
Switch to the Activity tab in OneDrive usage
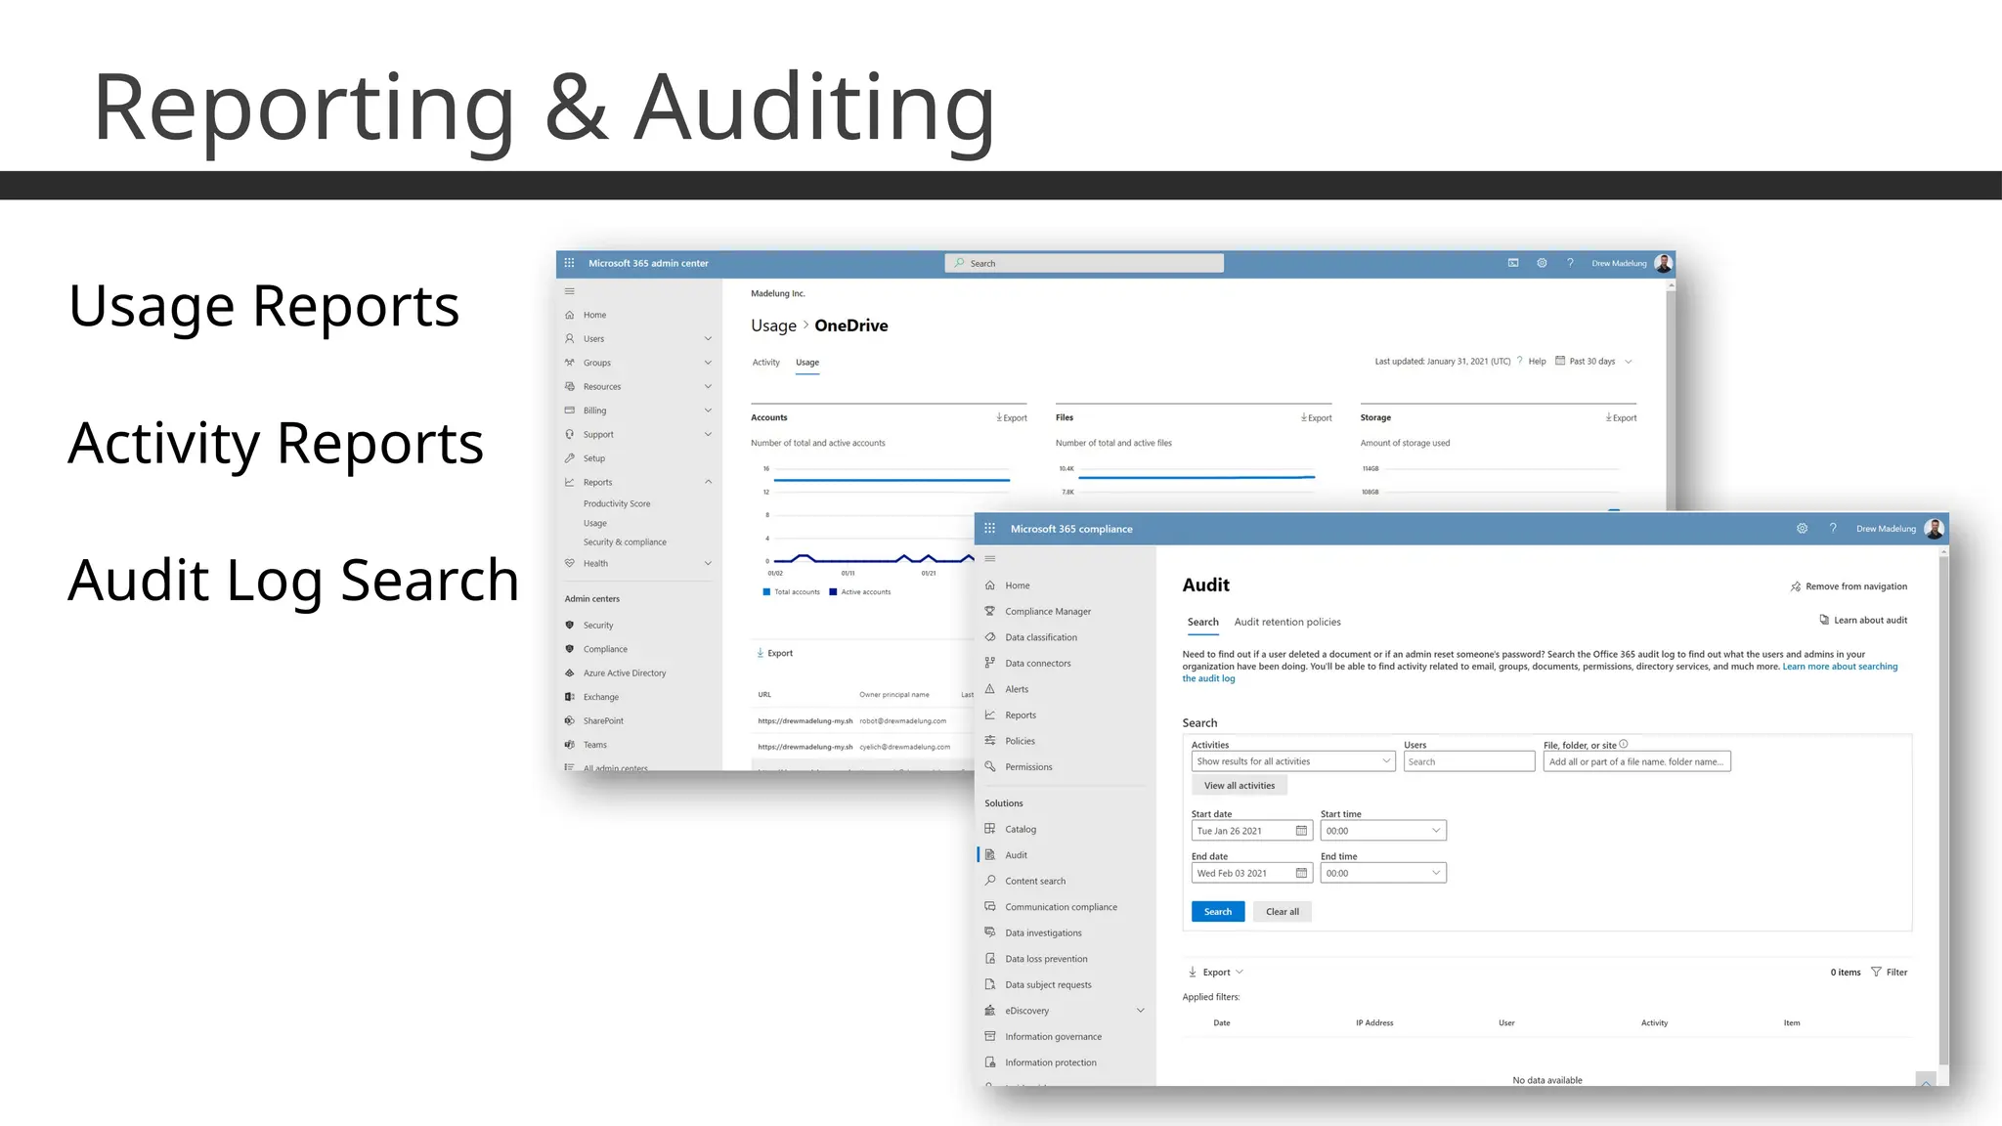(x=766, y=363)
